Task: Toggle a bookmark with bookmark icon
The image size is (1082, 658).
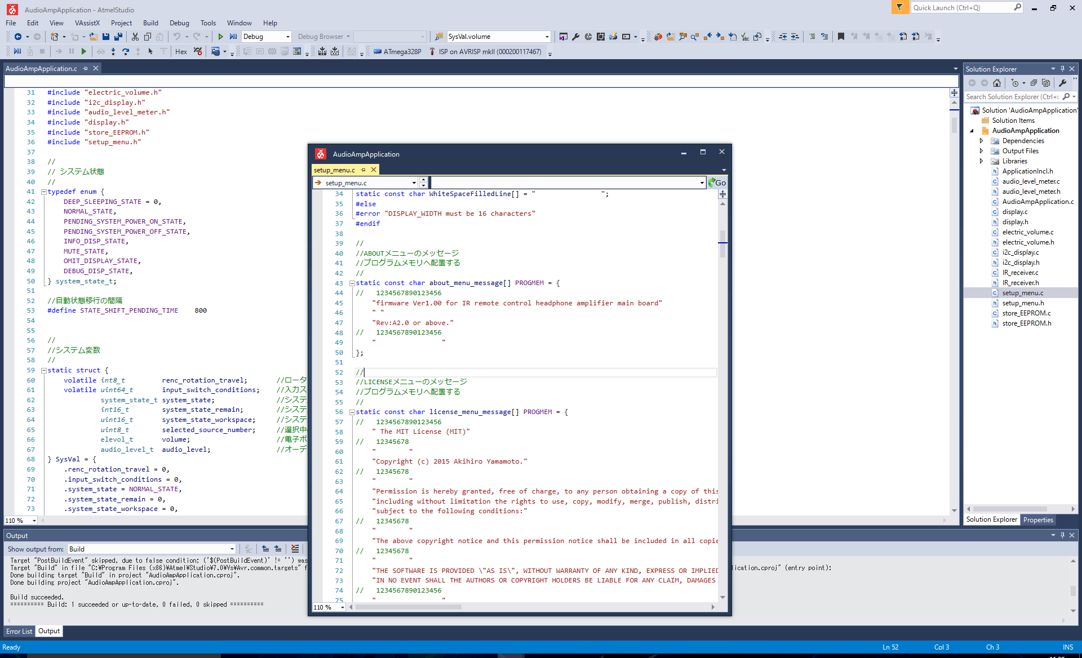Action: tap(841, 37)
